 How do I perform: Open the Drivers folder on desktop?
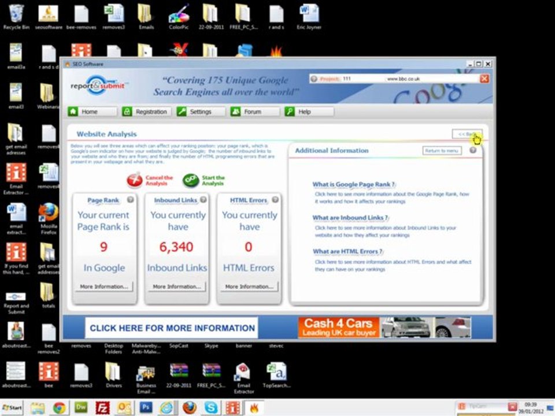(x=114, y=375)
